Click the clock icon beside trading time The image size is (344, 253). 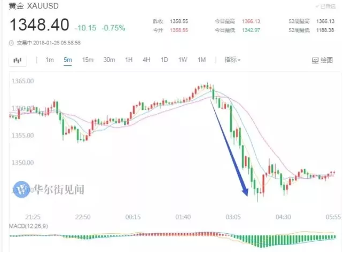[12, 43]
